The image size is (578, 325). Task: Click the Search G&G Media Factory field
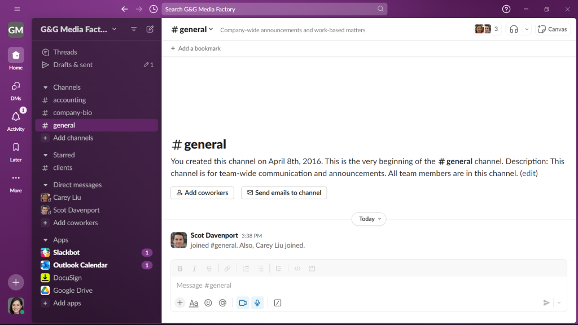274,9
